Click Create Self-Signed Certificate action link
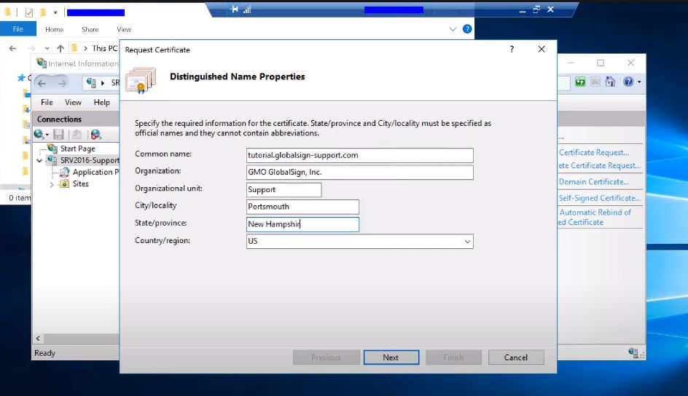Image resolution: width=688 pixels, height=396 pixels. pos(599,198)
